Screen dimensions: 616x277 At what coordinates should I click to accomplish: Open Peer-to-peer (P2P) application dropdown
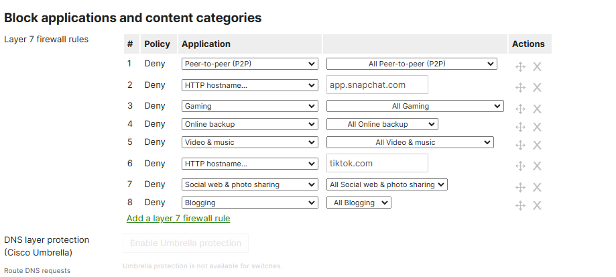249,64
